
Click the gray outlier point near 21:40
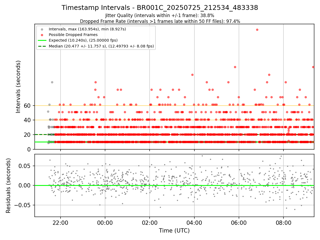[52, 82]
